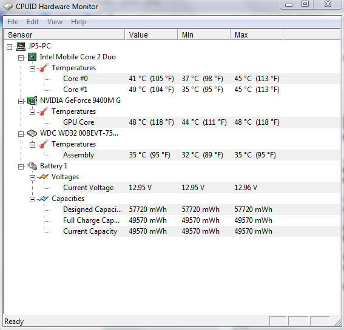The image size is (344, 330).
Task: Open the View menu
Action: 55,22
